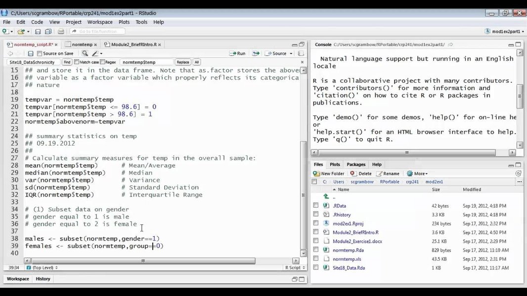527x296 pixels.
Task: Check the box next to normtemp.Rda
Action: point(315,250)
